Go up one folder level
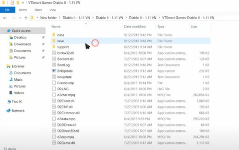 click(x=26, y=18)
